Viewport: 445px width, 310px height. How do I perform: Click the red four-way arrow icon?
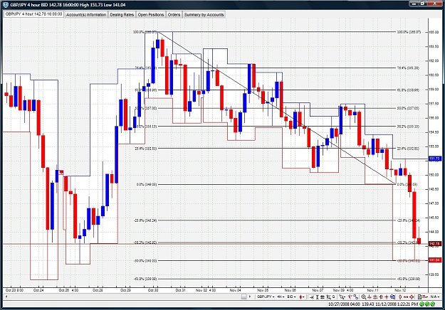click(x=412, y=297)
